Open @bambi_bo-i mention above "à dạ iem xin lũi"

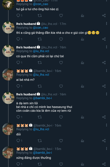coord(42,98)
